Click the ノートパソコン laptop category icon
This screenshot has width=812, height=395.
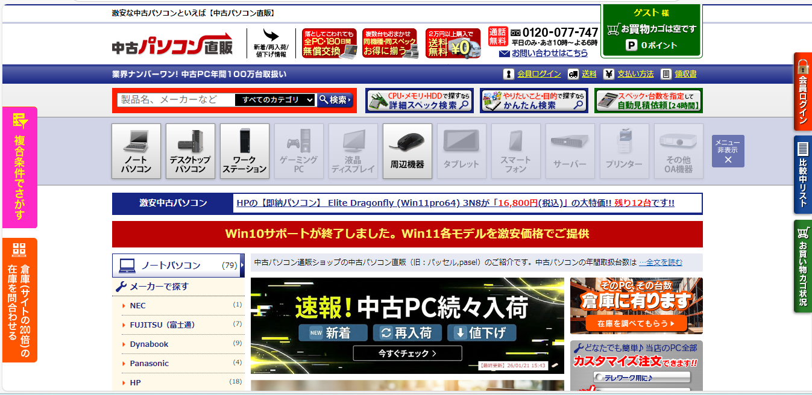136,151
